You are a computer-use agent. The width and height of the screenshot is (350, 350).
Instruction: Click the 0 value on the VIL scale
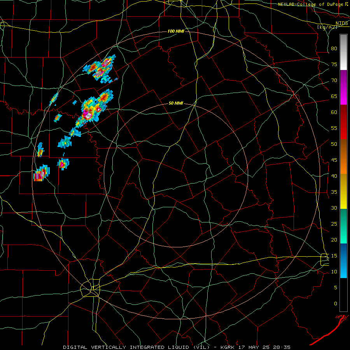pyautogui.click(x=336, y=304)
